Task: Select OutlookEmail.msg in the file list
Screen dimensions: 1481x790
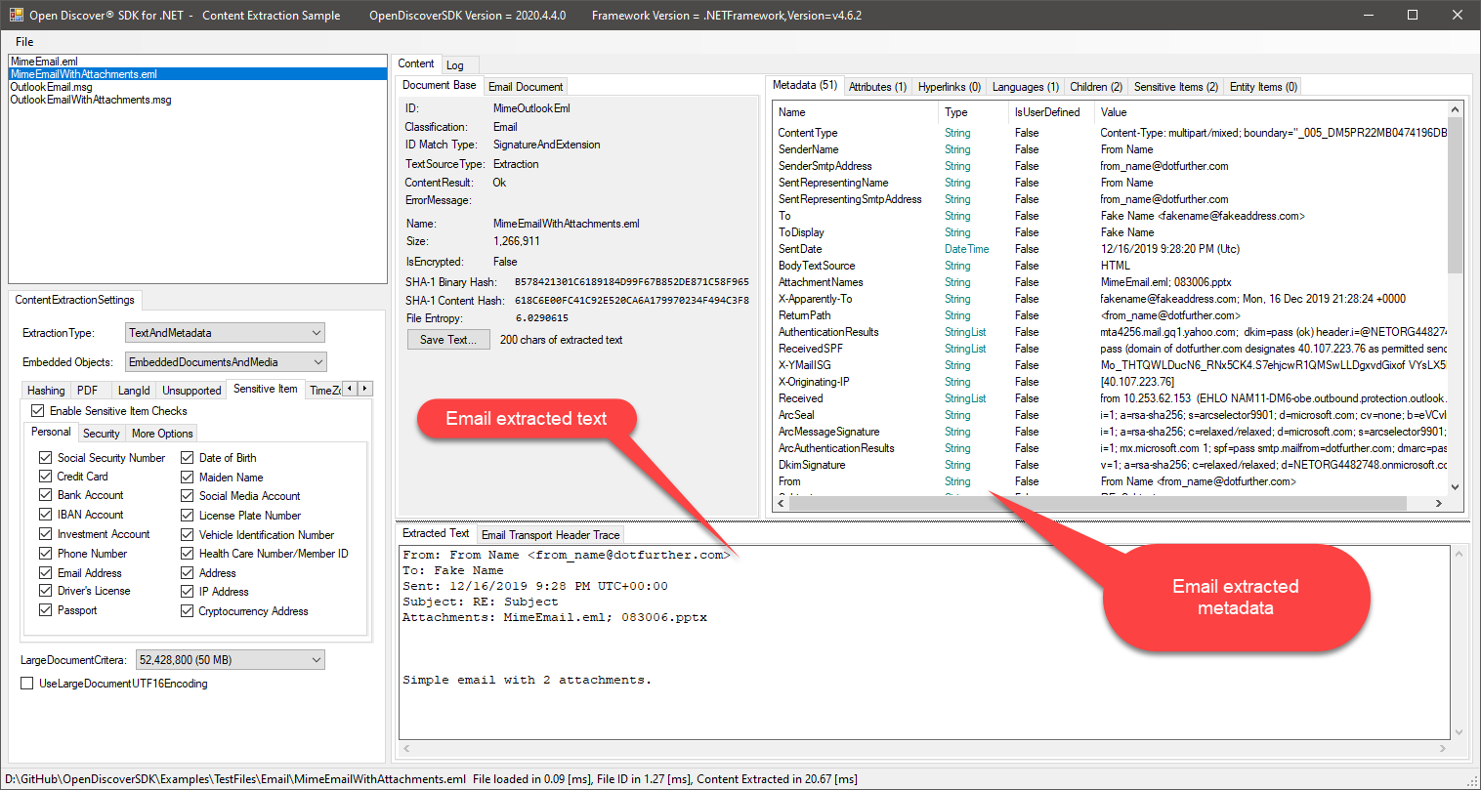Action: pos(51,87)
